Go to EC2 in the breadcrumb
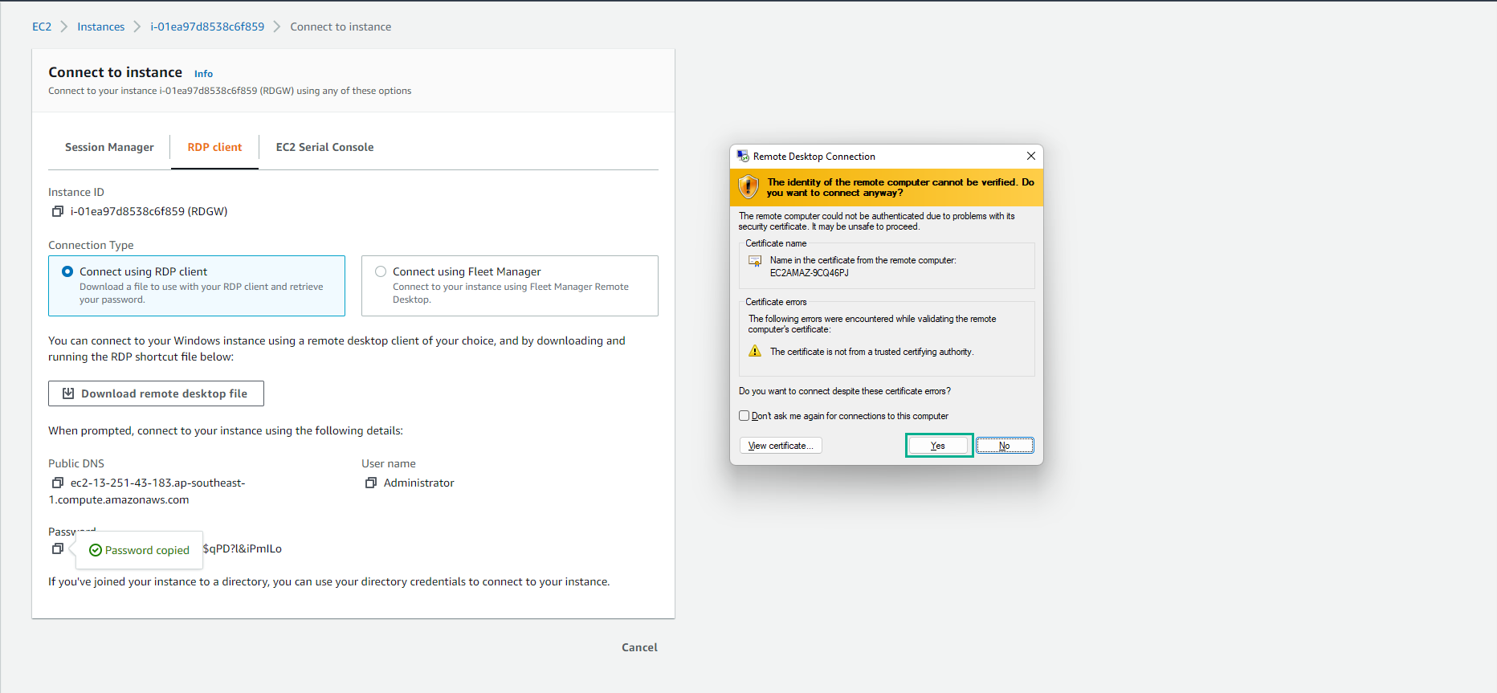 42,26
